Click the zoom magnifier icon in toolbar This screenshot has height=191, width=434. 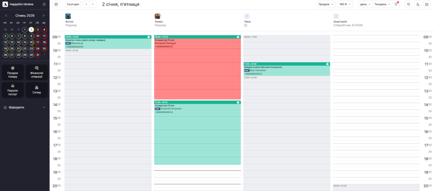point(409,4)
